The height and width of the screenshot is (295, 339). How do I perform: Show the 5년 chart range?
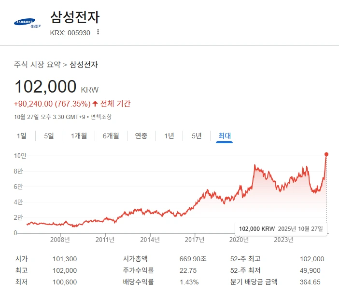197,136
